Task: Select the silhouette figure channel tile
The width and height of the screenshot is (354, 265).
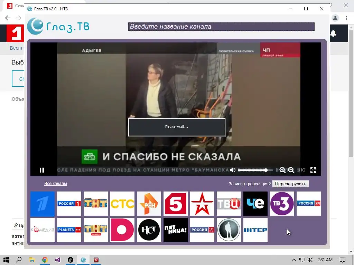Action: tap(229, 230)
